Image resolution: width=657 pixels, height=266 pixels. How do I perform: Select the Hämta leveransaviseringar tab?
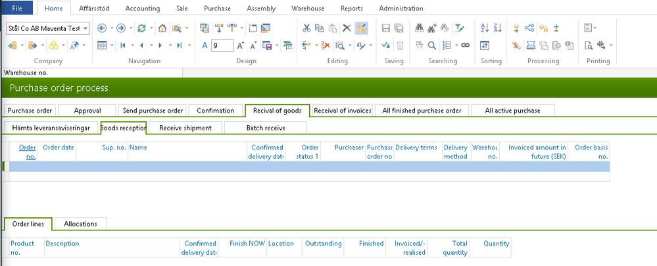(x=51, y=128)
